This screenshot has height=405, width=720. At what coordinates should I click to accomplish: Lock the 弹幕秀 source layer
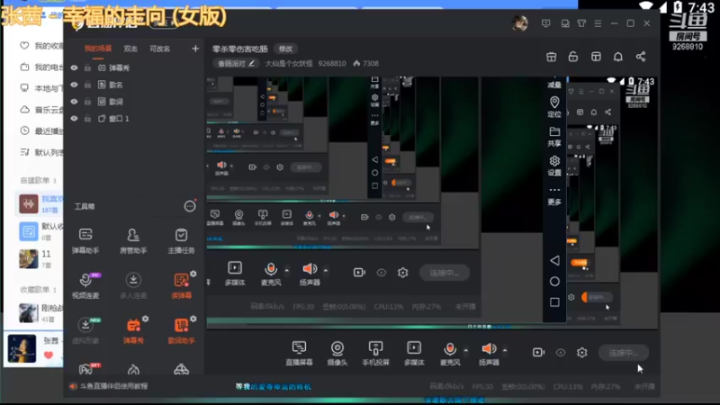click(87, 67)
